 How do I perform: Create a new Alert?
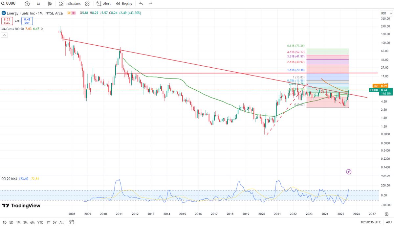103,4
